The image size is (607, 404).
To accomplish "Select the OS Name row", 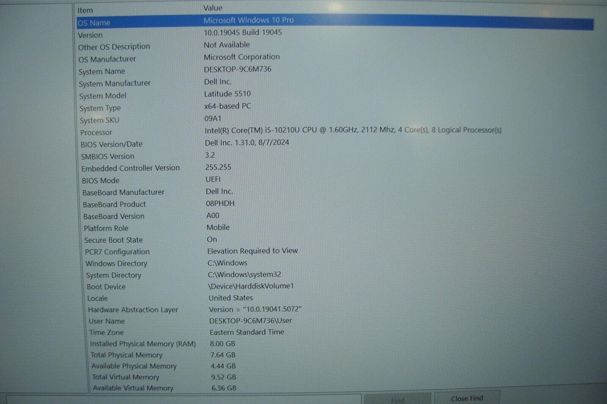I will [335, 22].
